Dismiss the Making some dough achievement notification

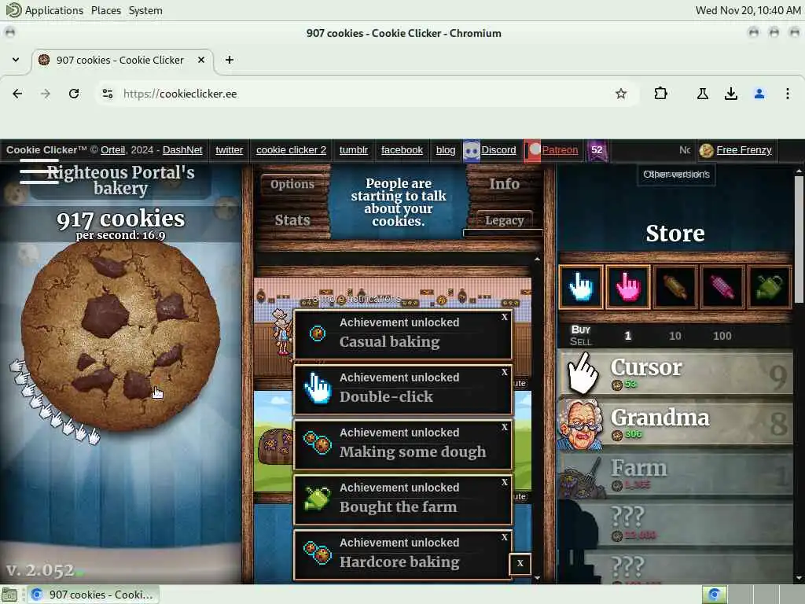(x=505, y=427)
